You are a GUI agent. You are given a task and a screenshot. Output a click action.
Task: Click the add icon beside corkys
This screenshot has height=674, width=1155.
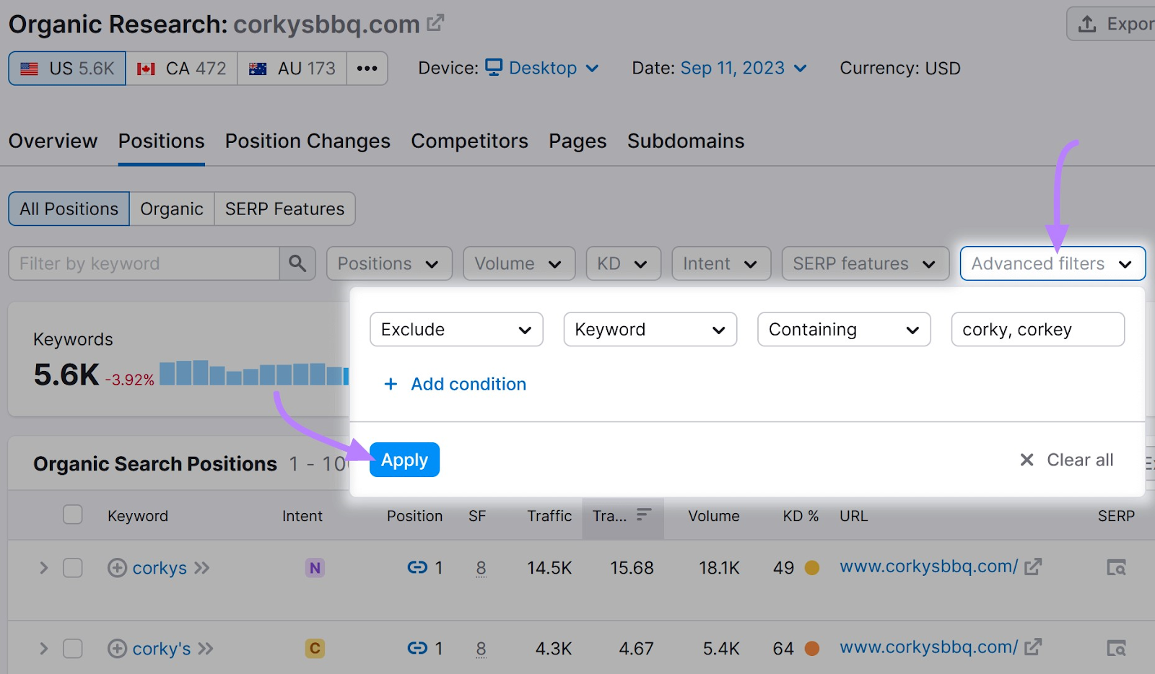[117, 568]
